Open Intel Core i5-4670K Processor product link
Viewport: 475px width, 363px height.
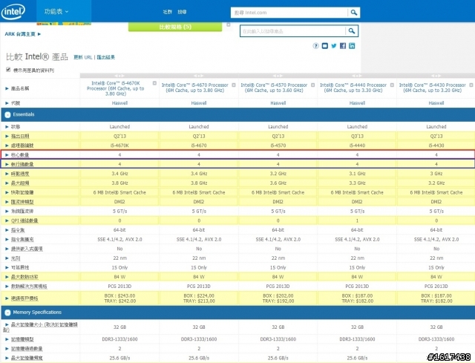pyautogui.click(x=116, y=88)
